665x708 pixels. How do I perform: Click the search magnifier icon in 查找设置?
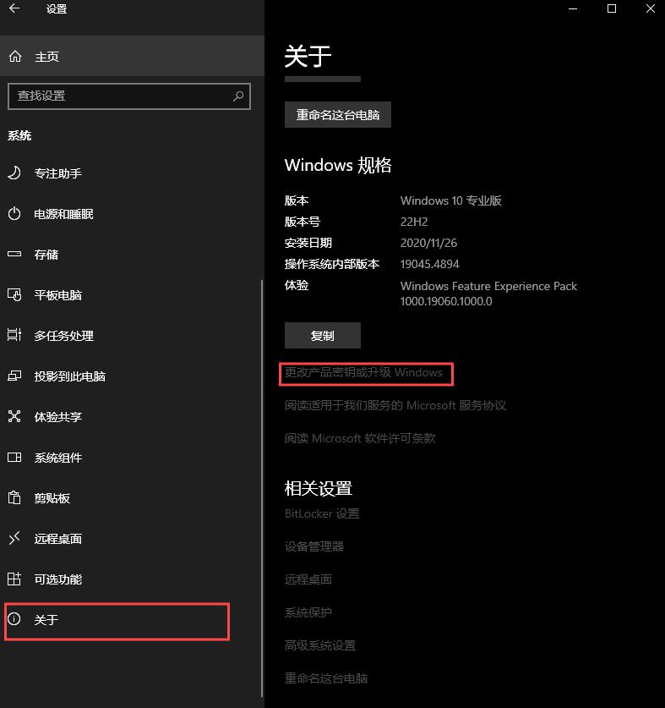click(x=238, y=96)
